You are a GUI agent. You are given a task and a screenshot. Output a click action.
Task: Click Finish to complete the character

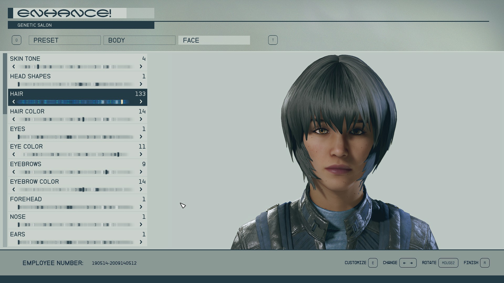point(471,263)
